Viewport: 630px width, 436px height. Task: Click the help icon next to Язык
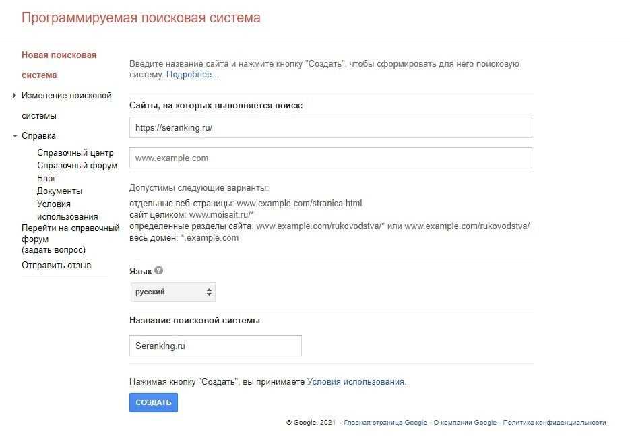click(x=158, y=271)
